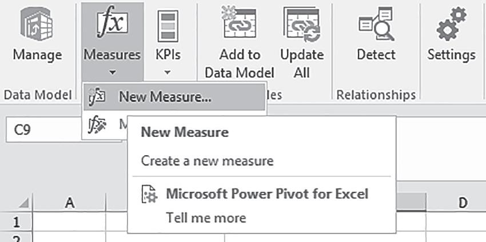Click the Add to Data Model label
Screen dimensions: 486x242
(239, 63)
